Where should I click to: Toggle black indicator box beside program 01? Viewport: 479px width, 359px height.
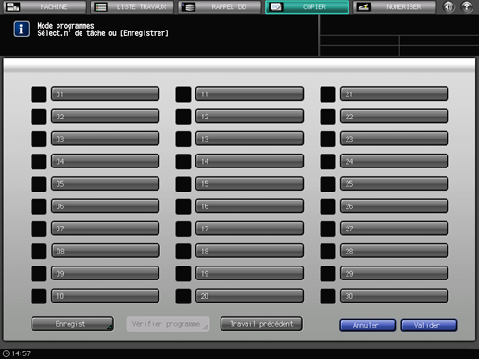pos(39,94)
